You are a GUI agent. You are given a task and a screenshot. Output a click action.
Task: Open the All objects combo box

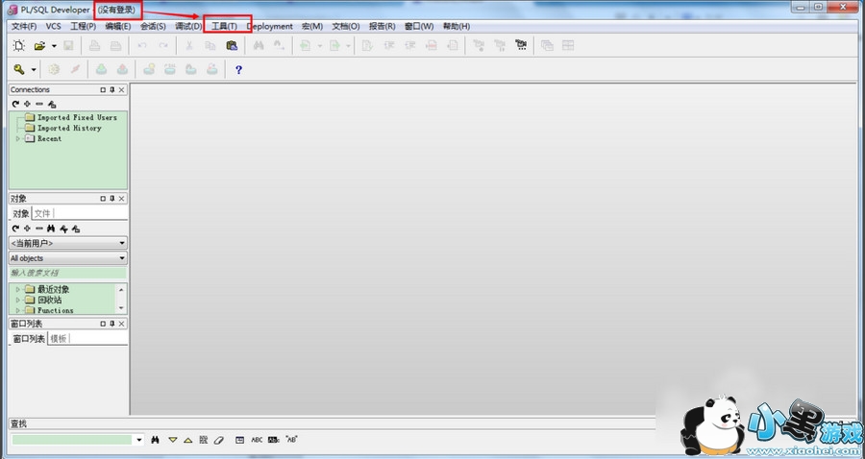coord(68,258)
